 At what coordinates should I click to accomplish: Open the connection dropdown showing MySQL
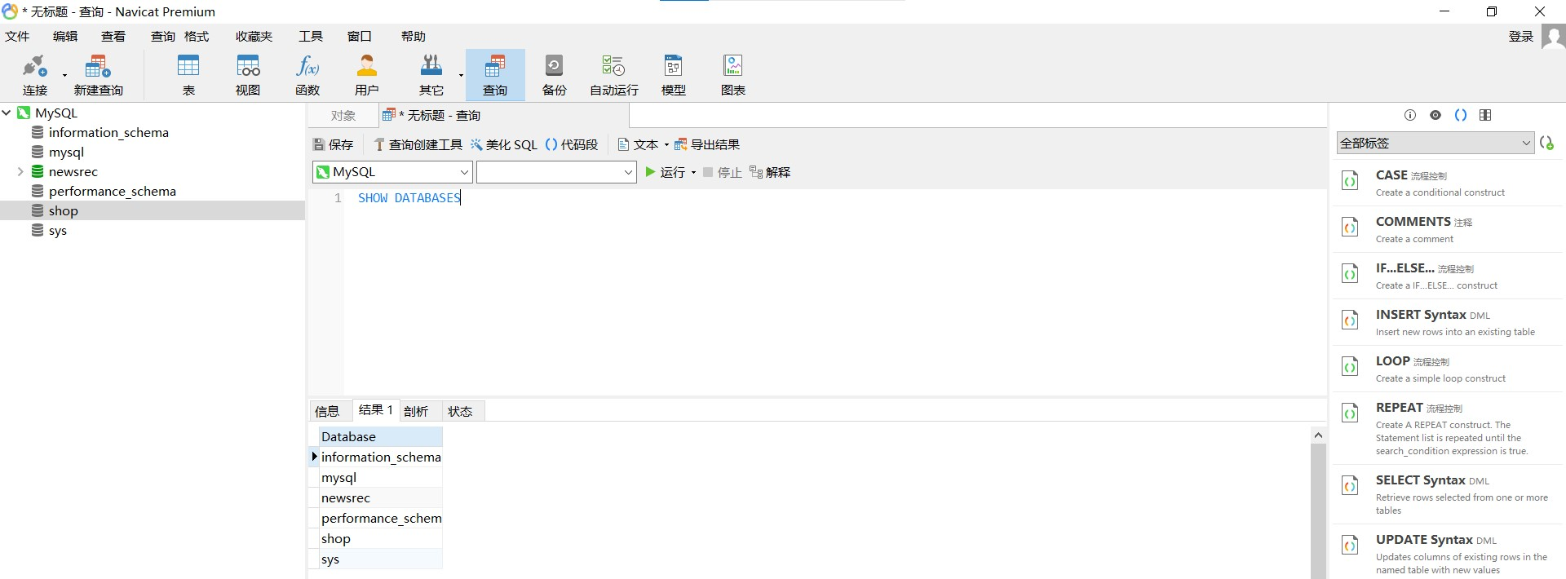click(x=392, y=172)
